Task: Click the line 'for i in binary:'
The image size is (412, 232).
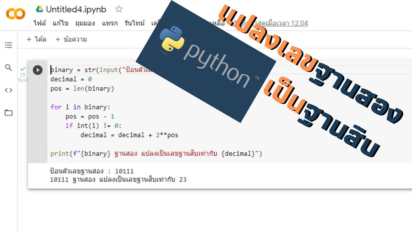Action: click(x=80, y=107)
